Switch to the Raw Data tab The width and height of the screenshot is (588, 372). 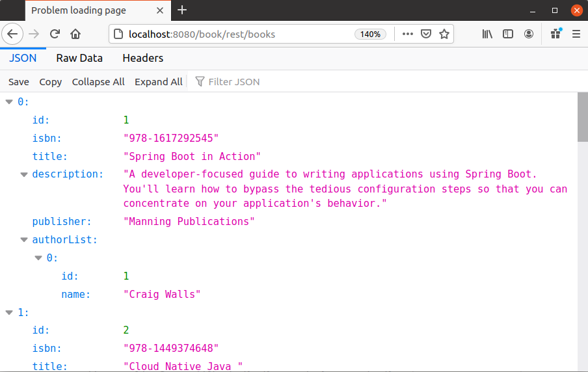(79, 59)
